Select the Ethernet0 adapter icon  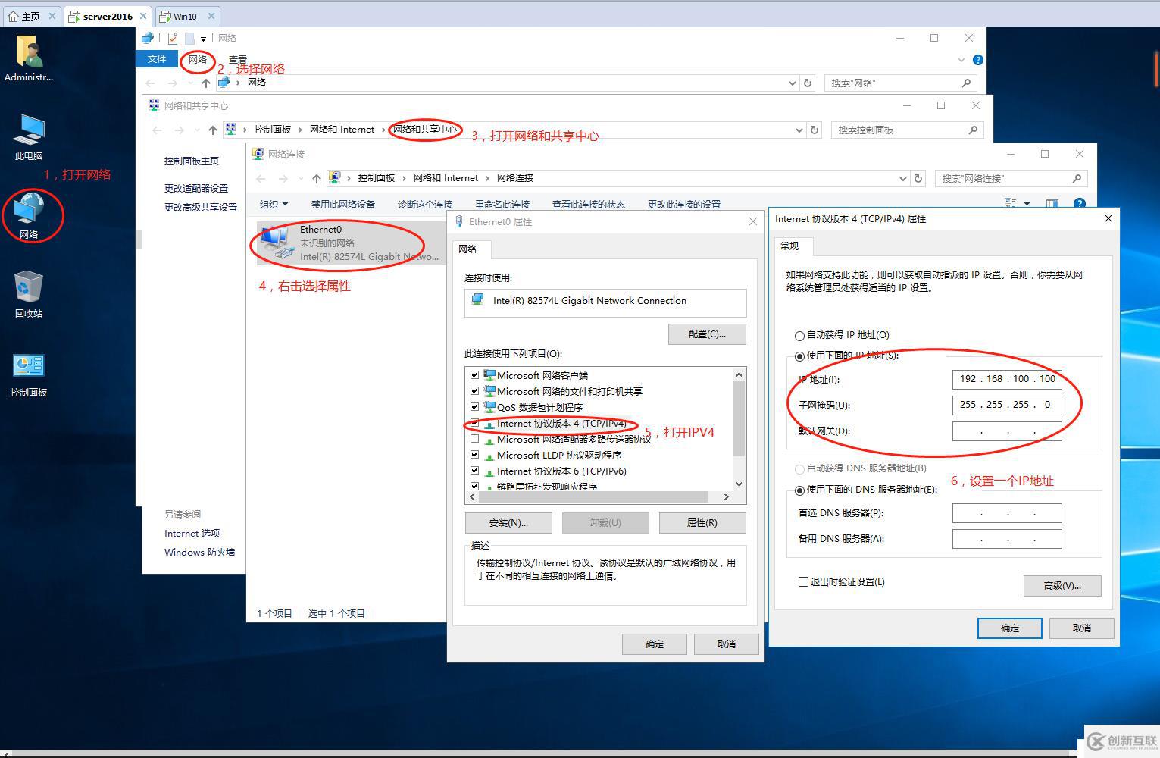(276, 243)
